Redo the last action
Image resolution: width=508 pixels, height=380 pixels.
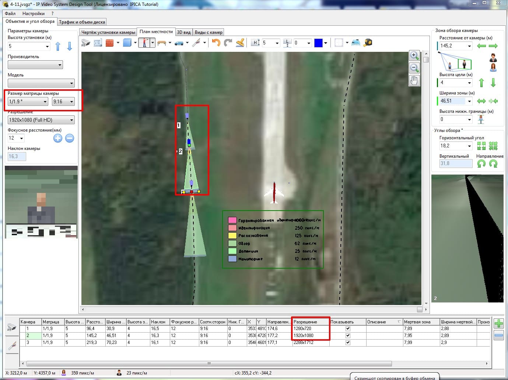[x=228, y=43]
